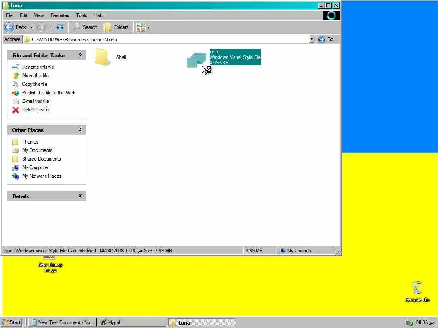Image resolution: width=438 pixels, height=328 pixels.
Task: Click the My Network Places icon
Action: click(16, 176)
